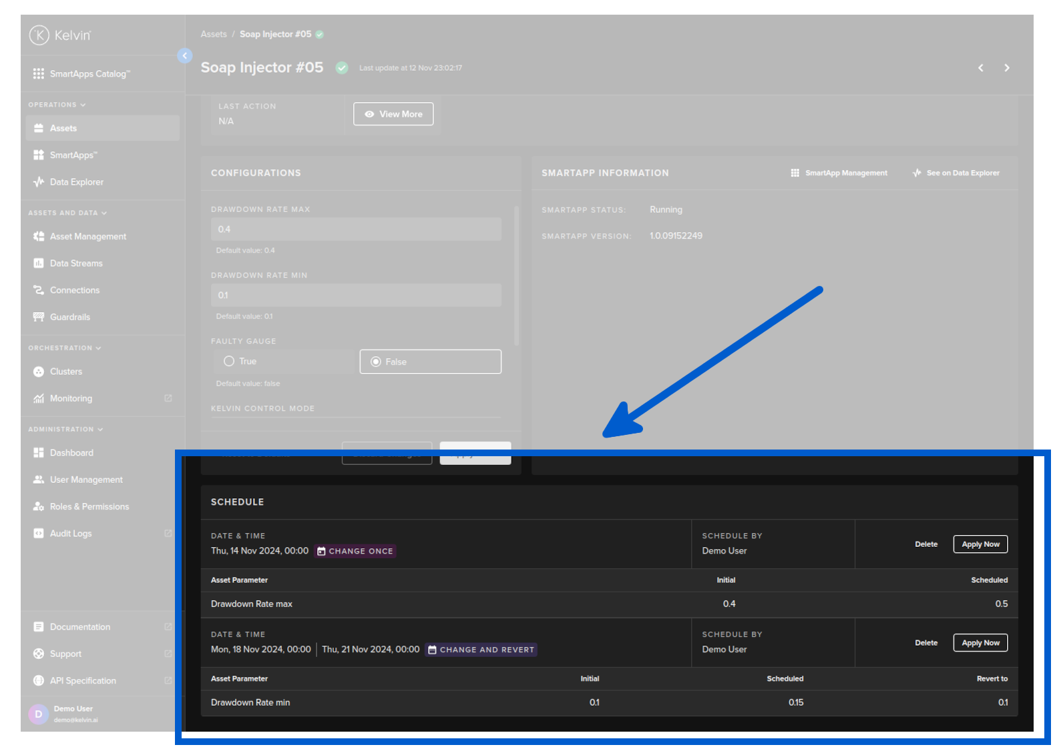Click Apply Now for 14 Nov schedule
1055x747 pixels.
pyautogui.click(x=980, y=544)
